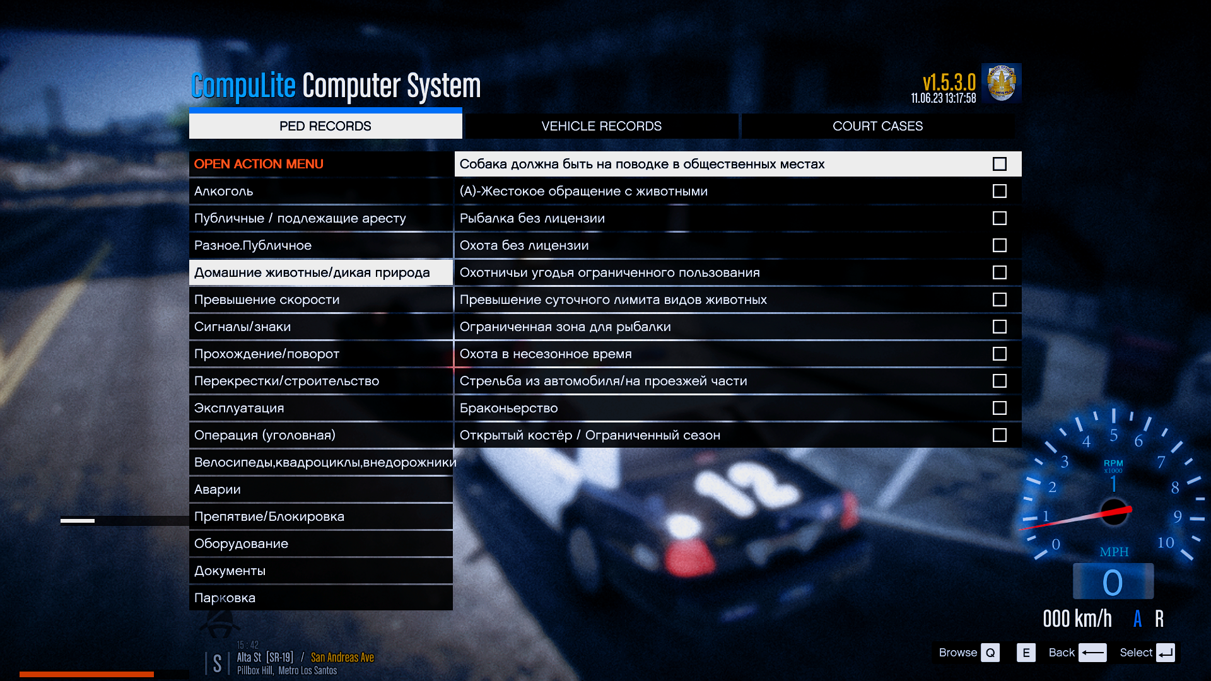Click the police badge logo icon
This screenshot has height=681, width=1211.
click(x=1001, y=83)
